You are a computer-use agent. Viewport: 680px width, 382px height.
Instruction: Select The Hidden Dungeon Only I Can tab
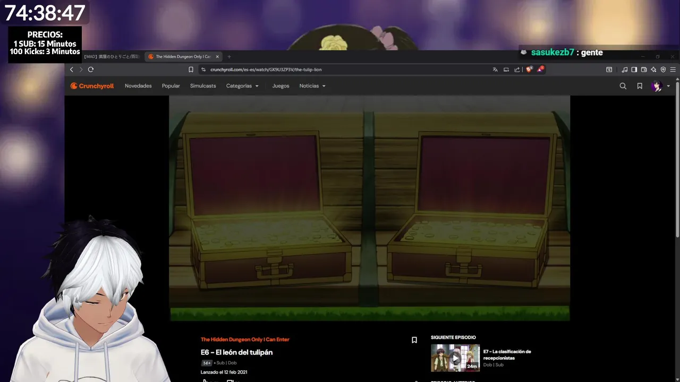(x=184, y=57)
